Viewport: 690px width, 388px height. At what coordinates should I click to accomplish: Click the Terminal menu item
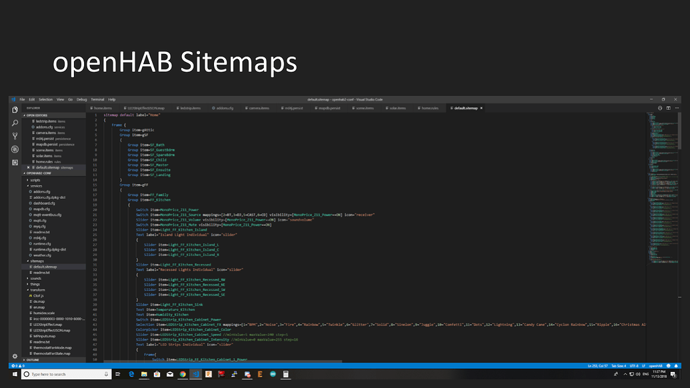(97, 99)
